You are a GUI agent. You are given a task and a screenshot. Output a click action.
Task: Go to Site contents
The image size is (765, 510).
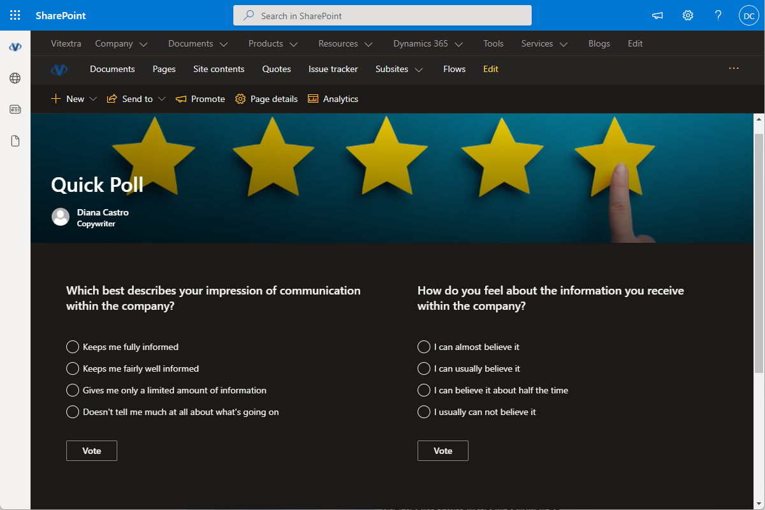219,69
